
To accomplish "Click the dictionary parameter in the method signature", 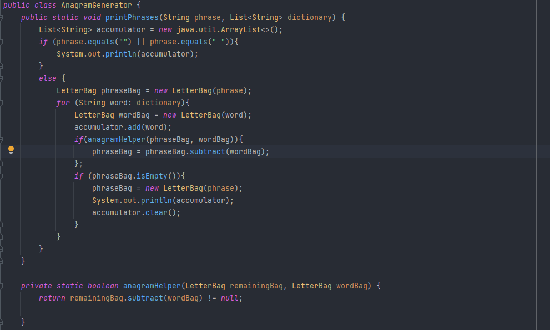I will coord(310,17).
